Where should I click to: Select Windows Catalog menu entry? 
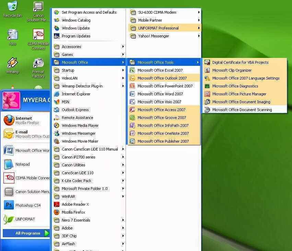[x=89, y=20]
